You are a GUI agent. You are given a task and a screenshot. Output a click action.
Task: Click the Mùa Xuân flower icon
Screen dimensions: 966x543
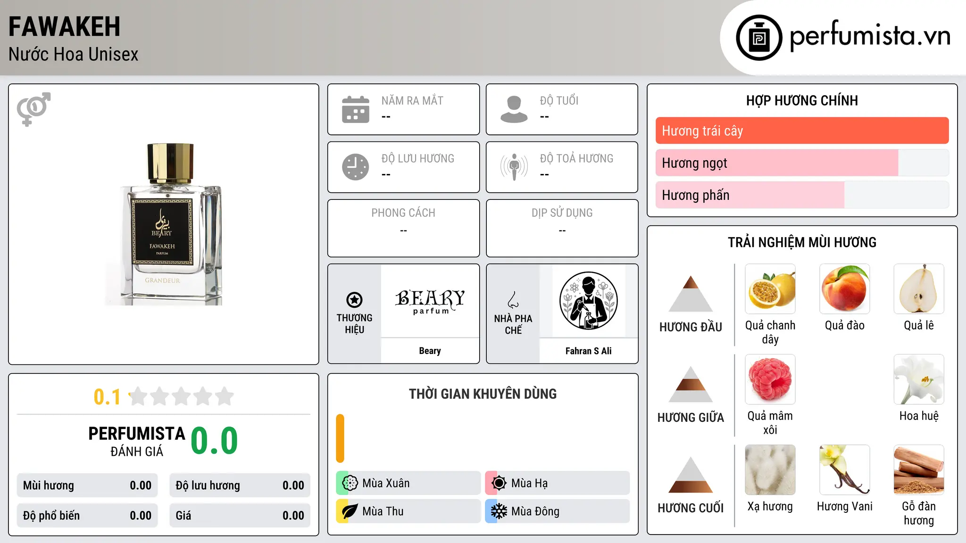[350, 483]
